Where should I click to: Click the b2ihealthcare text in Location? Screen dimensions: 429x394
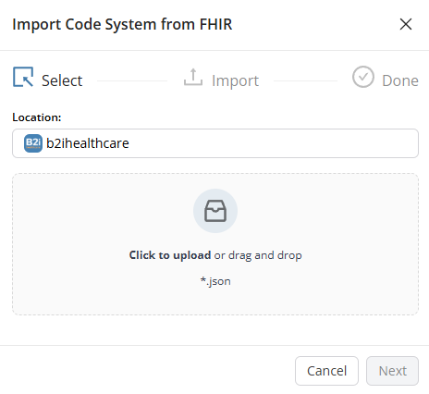click(88, 143)
